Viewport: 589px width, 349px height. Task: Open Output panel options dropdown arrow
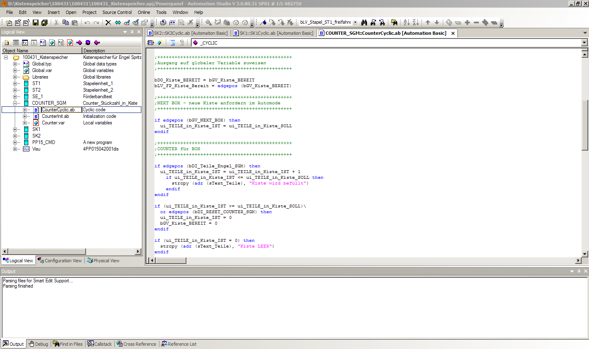coord(572,271)
